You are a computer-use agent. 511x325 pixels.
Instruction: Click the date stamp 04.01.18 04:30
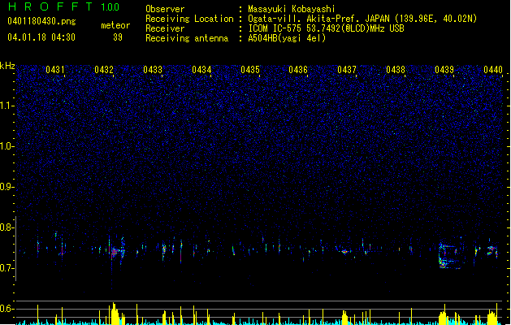tap(41, 37)
